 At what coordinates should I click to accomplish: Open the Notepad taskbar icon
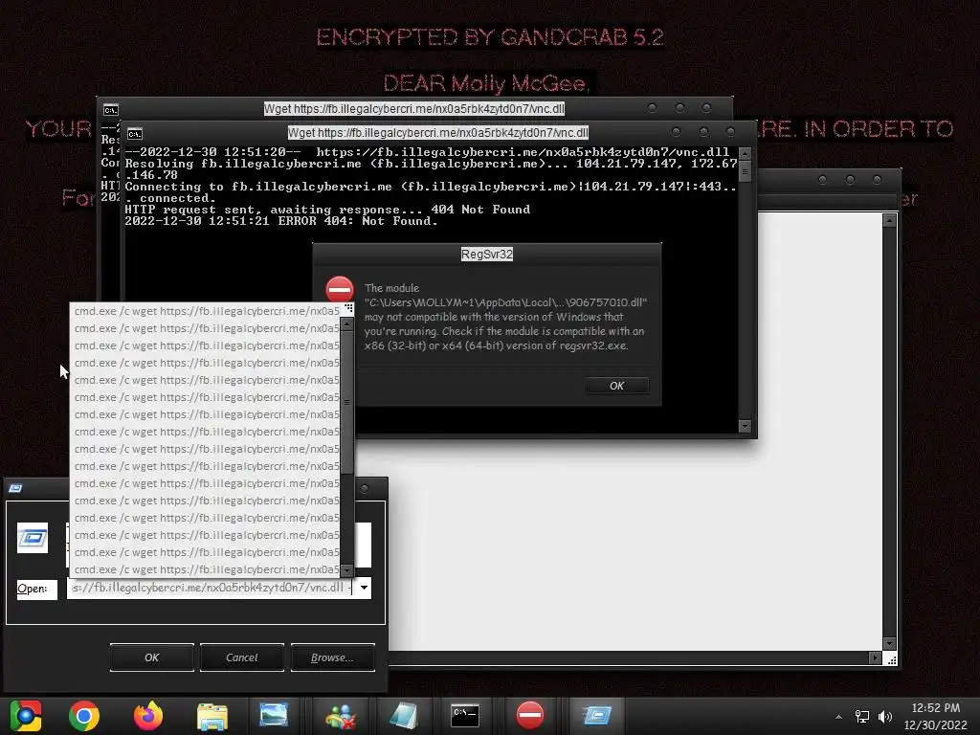(403, 716)
